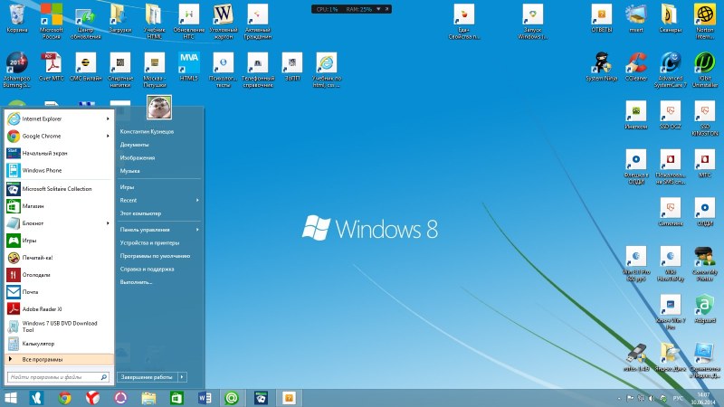Image resolution: width=724 pixels, height=407 pixels.
Task: Click Google Chrome icon in taskbar
Action: [65, 397]
